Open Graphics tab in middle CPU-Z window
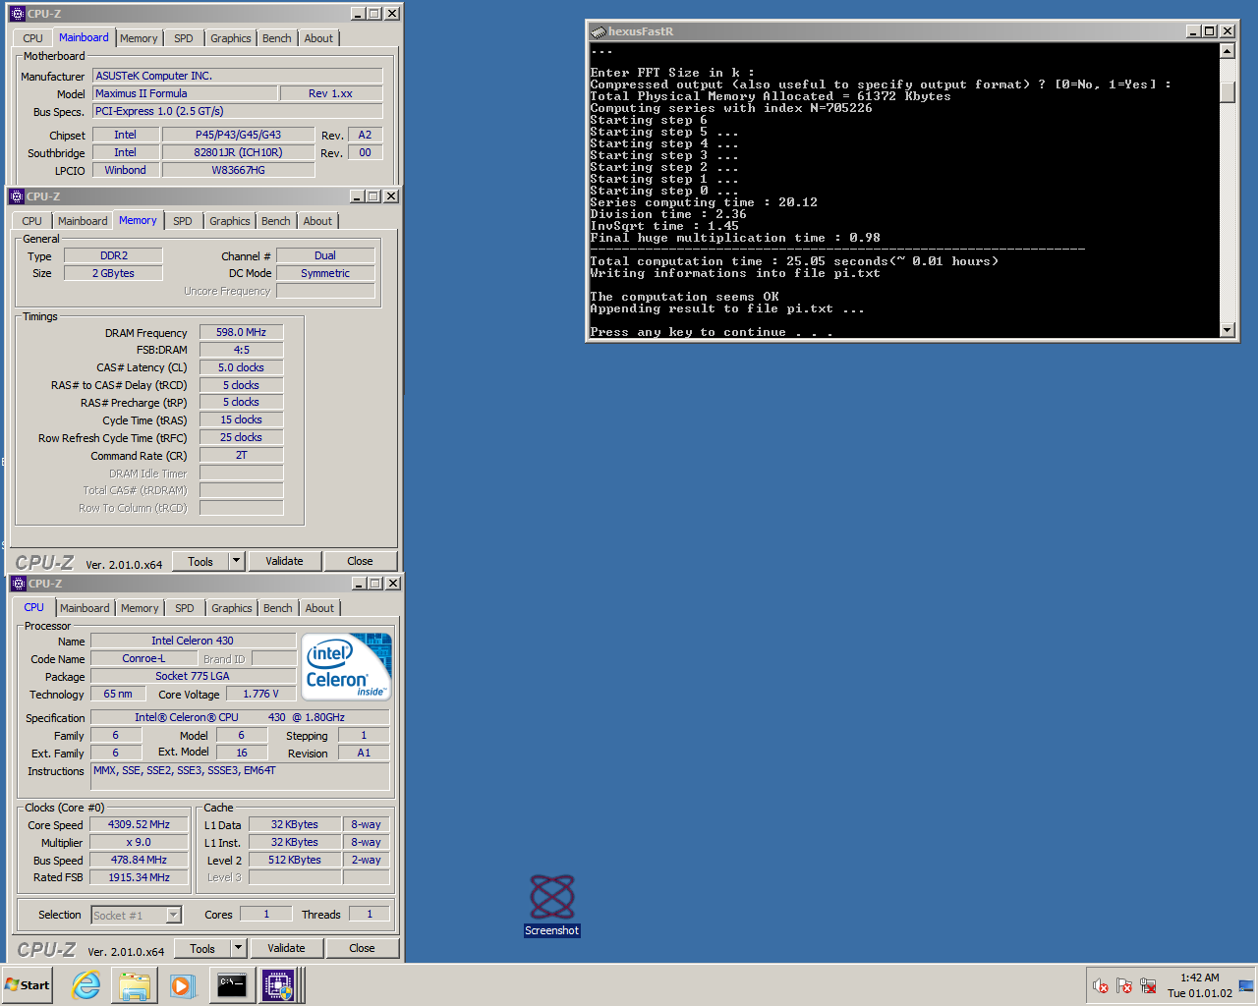Screen dimensions: 1258x1006 coord(230,221)
